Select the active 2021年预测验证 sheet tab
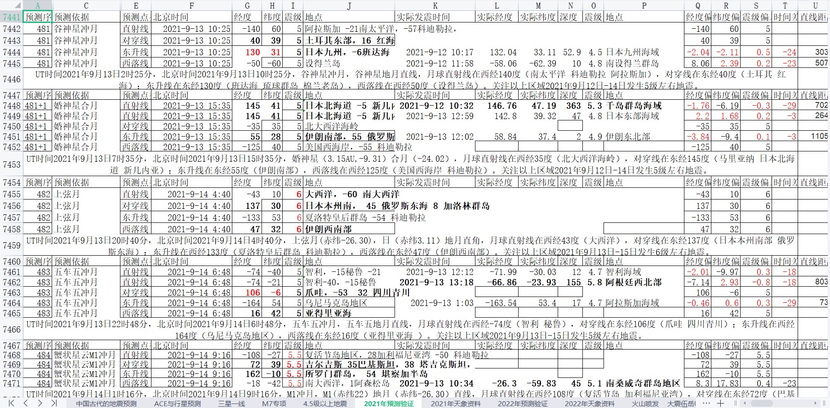830x408 pixels. pos(389,404)
